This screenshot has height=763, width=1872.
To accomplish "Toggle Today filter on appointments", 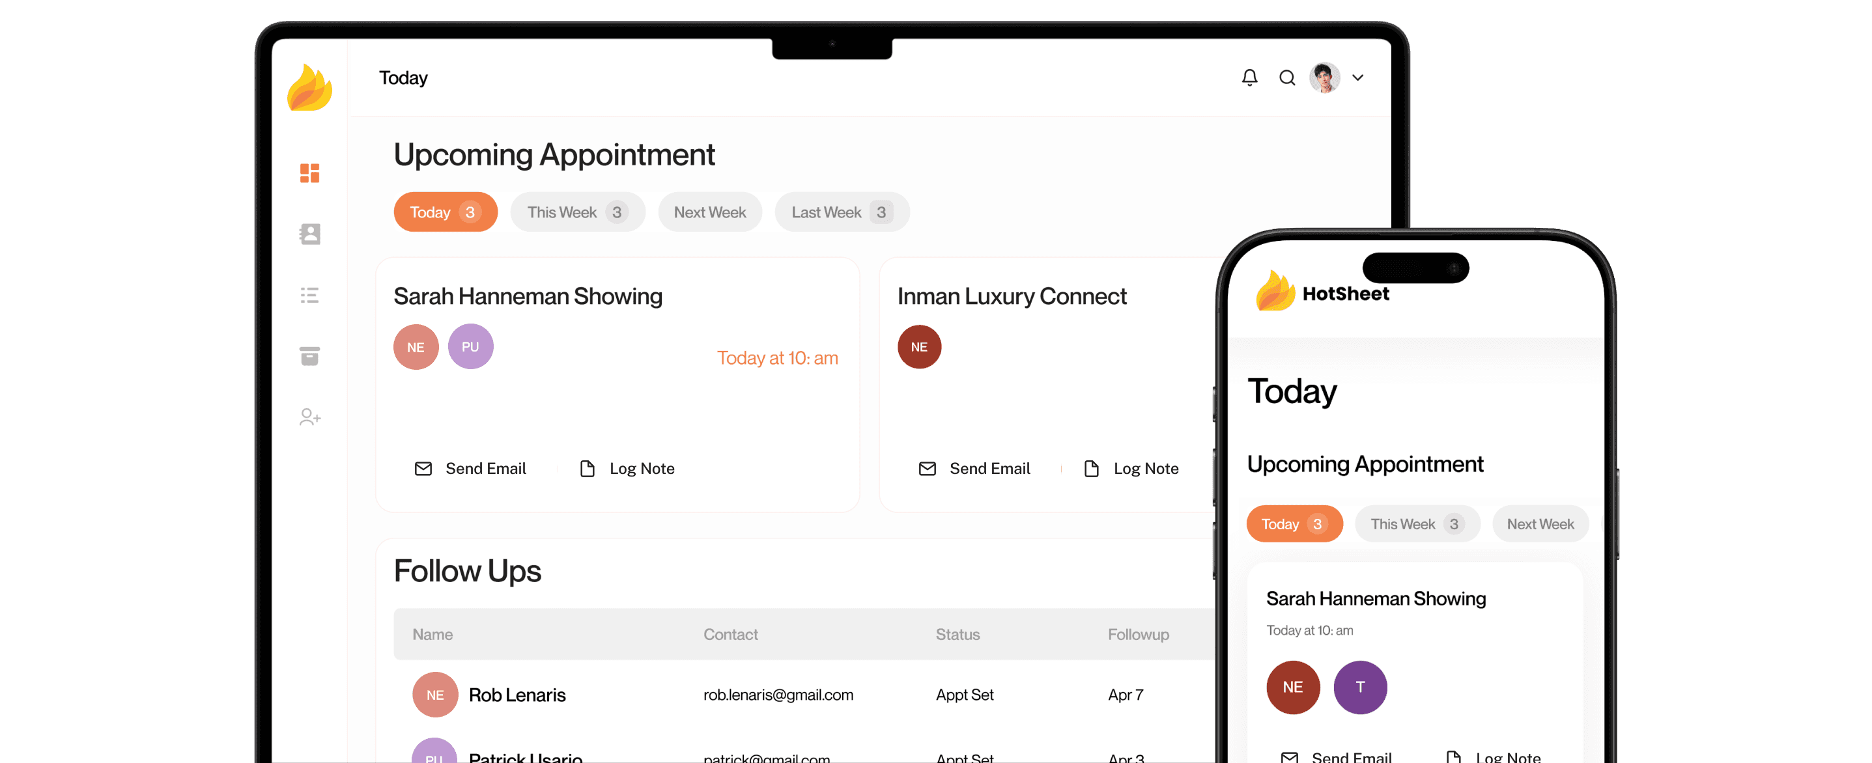I will coord(442,212).
